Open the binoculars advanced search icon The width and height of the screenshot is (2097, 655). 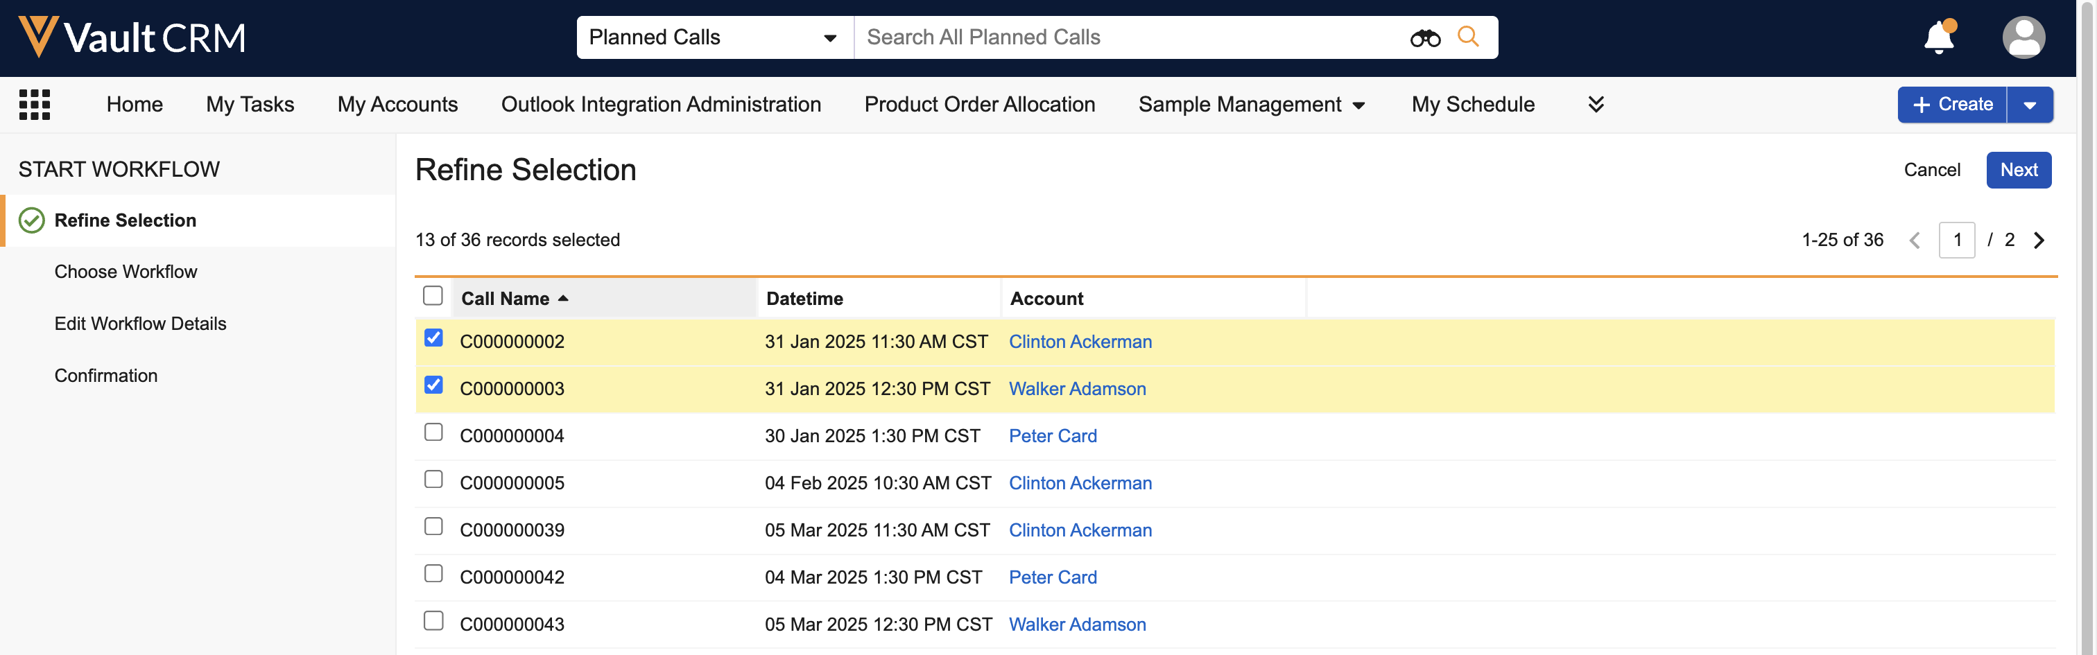(1424, 37)
